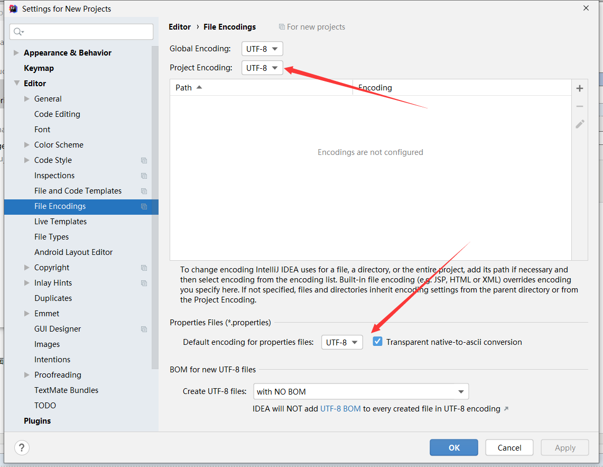Click the Cancel button
The image size is (603, 467).
509,447
